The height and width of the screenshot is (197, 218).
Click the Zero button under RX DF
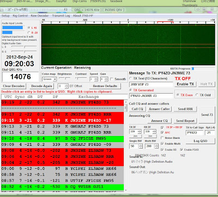click(x=150, y=136)
